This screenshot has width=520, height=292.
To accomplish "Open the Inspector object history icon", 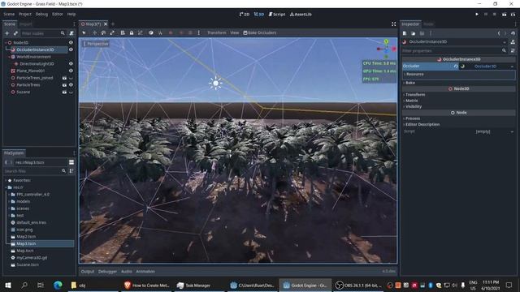I will coord(513,33).
